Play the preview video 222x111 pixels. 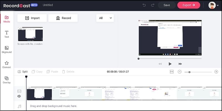170,64
